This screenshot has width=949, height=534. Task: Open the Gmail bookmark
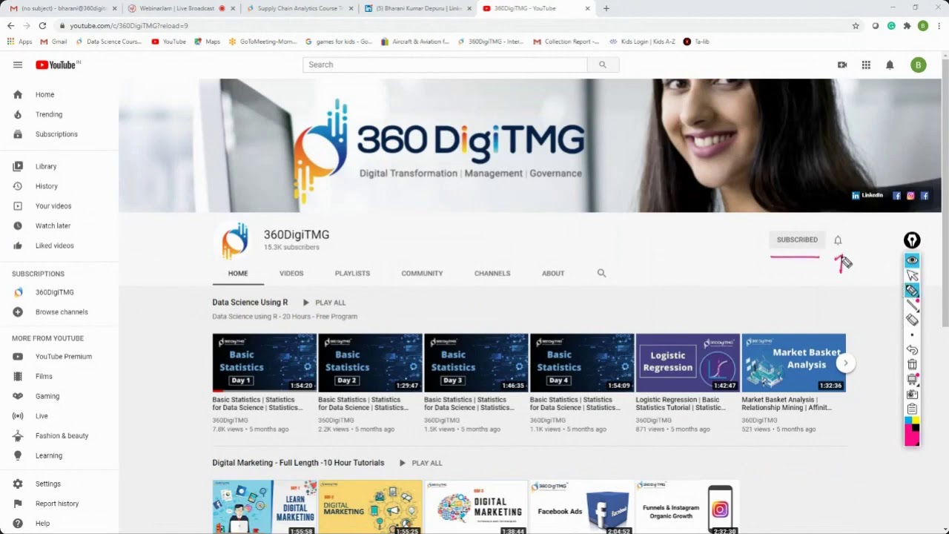54,42
